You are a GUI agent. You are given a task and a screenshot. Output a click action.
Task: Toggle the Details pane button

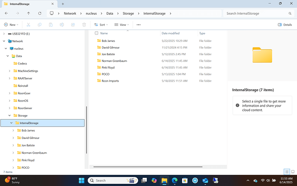285,25
